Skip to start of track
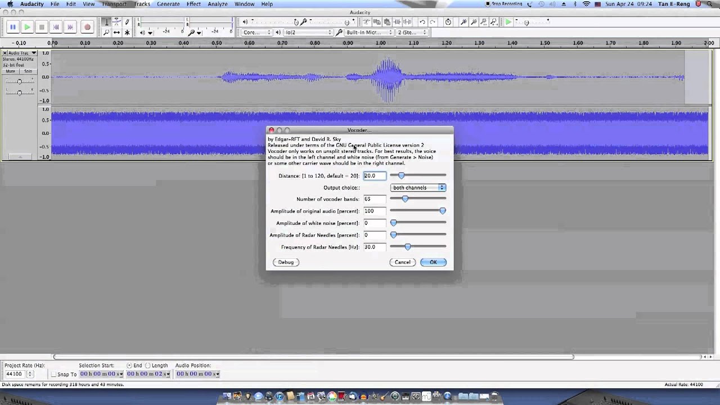This screenshot has height=405, width=720. tap(56, 26)
